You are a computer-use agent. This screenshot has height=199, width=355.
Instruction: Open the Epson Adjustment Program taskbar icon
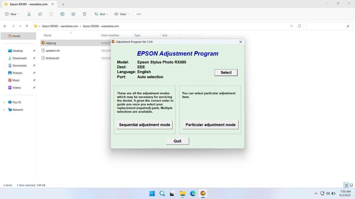point(203,193)
